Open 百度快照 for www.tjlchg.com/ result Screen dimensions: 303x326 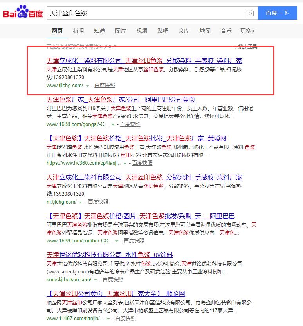pos(105,85)
